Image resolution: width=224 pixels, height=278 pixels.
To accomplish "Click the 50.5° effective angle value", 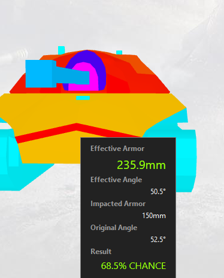I will coord(158,192).
